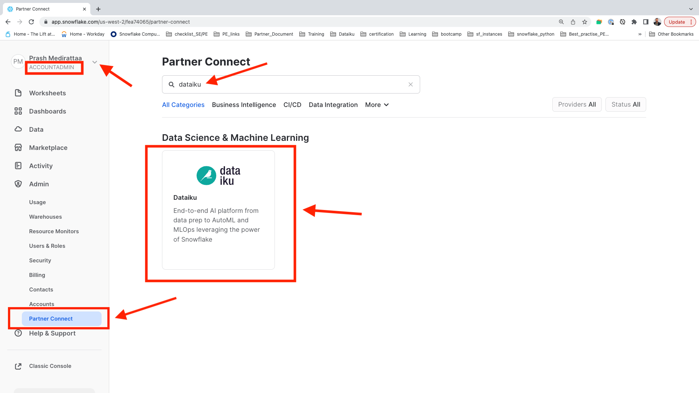This screenshot has height=393, width=699.
Task: Open the Dataiku partner tile
Action: [x=218, y=210]
